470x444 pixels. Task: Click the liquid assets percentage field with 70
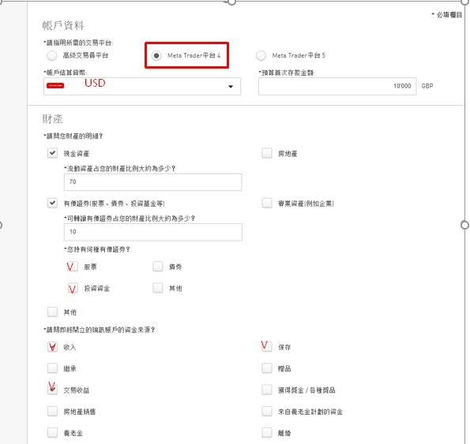[153, 182]
